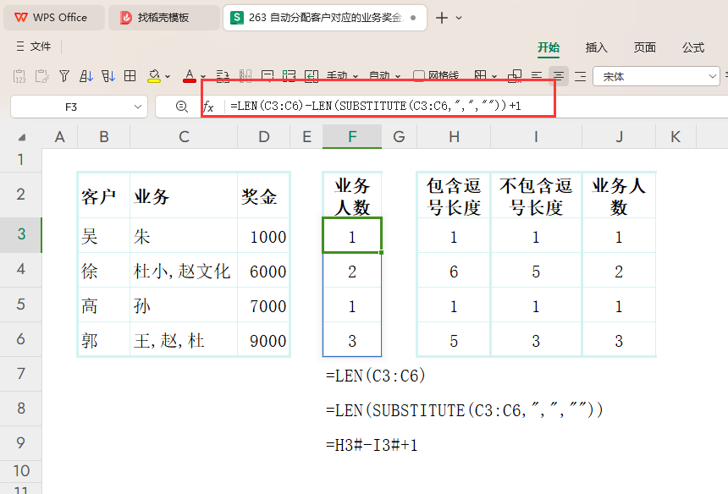This screenshot has height=494, width=728.
Task: Switch to the 插入 ribbon tab
Action: (x=597, y=47)
